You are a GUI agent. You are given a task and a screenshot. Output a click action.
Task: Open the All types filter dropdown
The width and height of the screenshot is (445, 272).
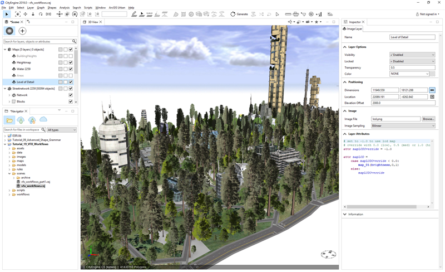pyautogui.click(x=62, y=130)
